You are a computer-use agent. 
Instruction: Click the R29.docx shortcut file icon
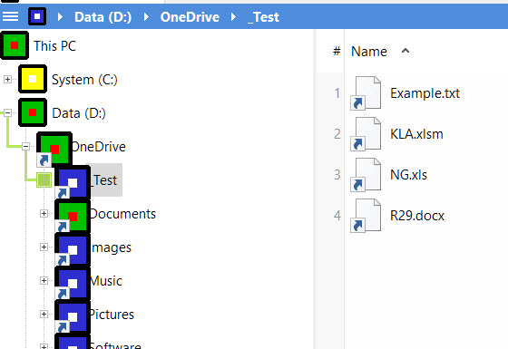(366, 216)
